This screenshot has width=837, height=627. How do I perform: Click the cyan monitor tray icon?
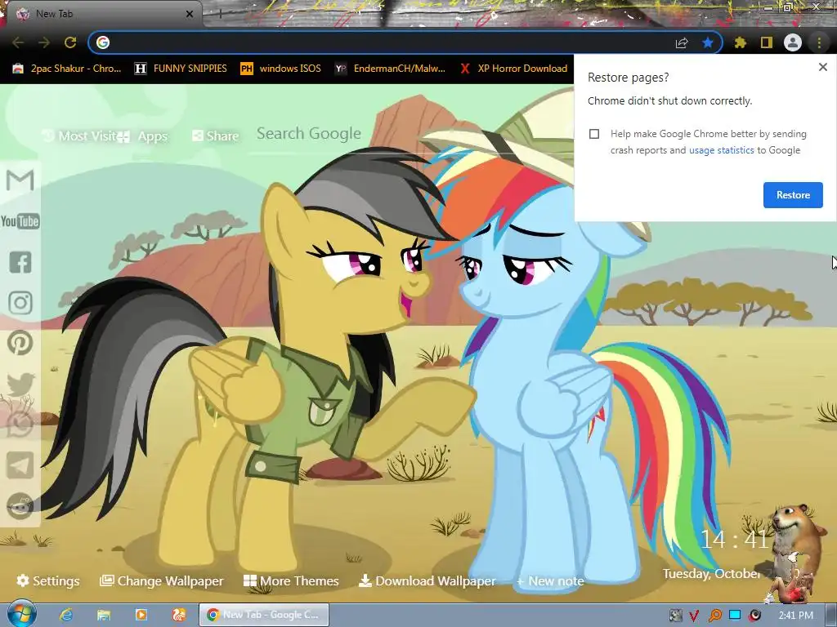(x=735, y=616)
